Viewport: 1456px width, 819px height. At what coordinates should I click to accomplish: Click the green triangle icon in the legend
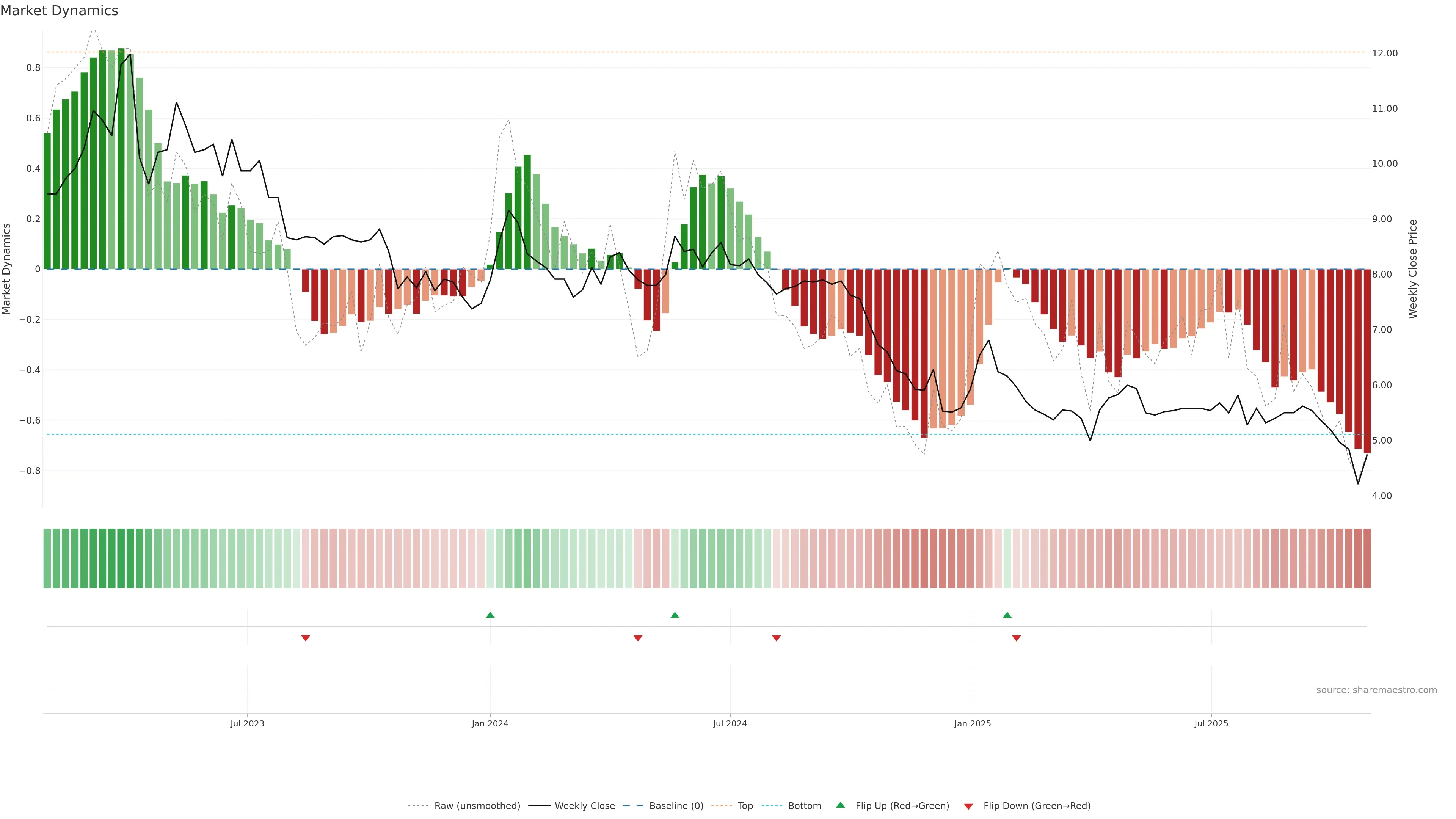841,805
